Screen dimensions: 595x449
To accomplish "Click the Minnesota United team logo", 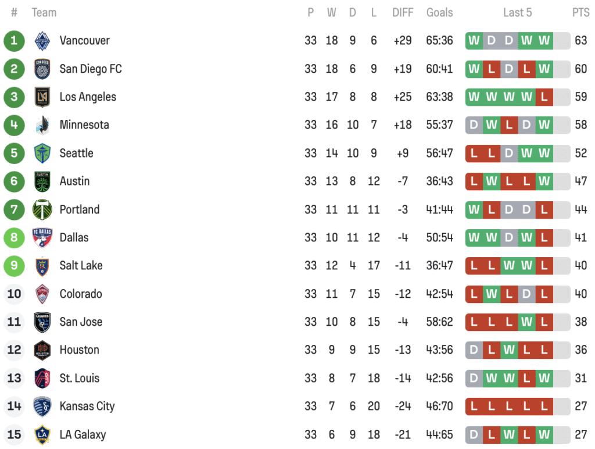I will point(42,125).
